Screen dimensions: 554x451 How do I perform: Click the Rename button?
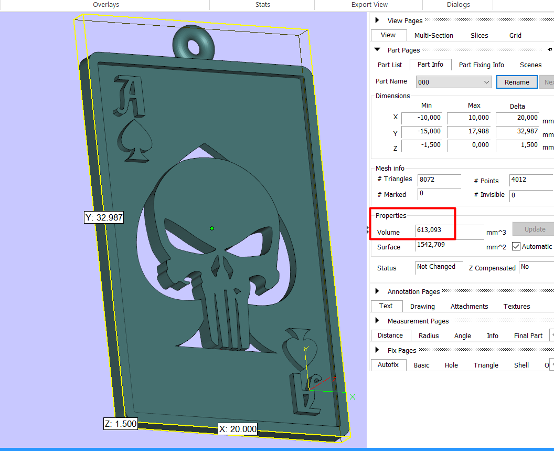point(517,82)
